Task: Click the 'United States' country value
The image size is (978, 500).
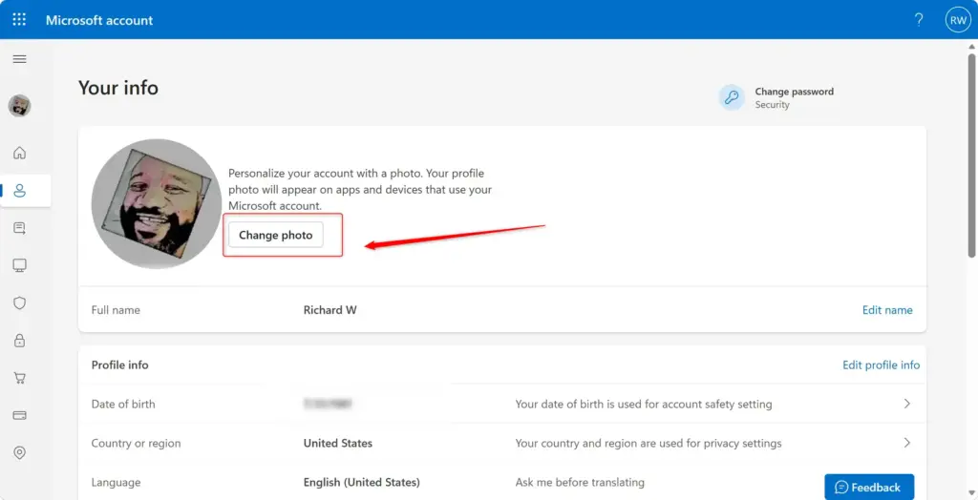Action: coord(337,444)
